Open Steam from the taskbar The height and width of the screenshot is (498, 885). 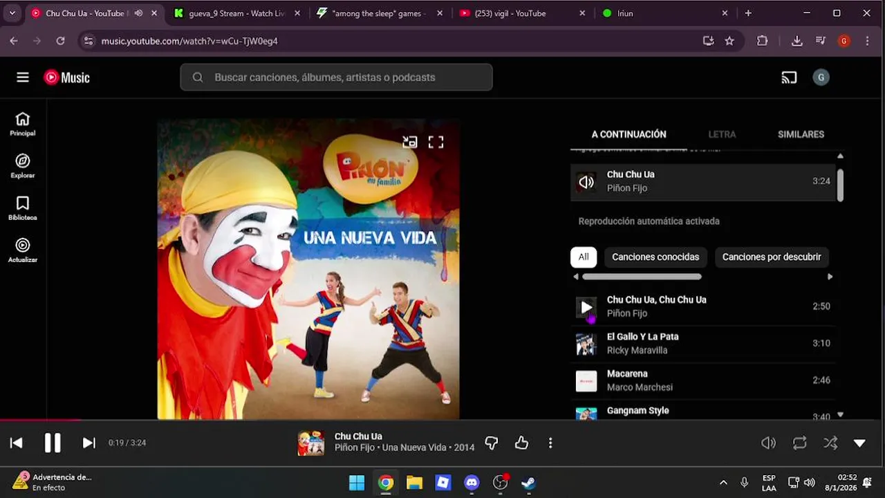tap(529, 483)
